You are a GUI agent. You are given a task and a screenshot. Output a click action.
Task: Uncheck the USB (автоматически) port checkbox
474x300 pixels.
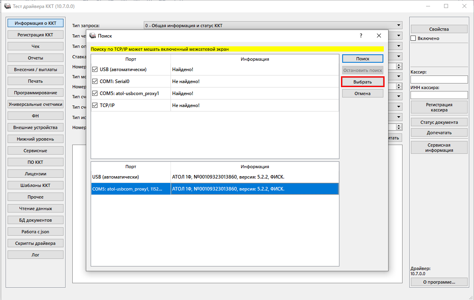[95, 70]
